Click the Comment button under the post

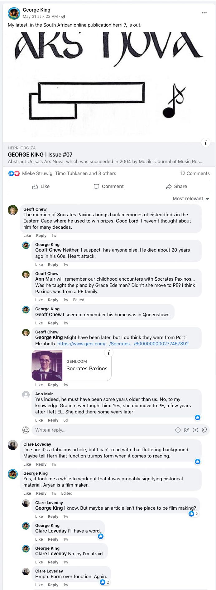tap(108, 187)
